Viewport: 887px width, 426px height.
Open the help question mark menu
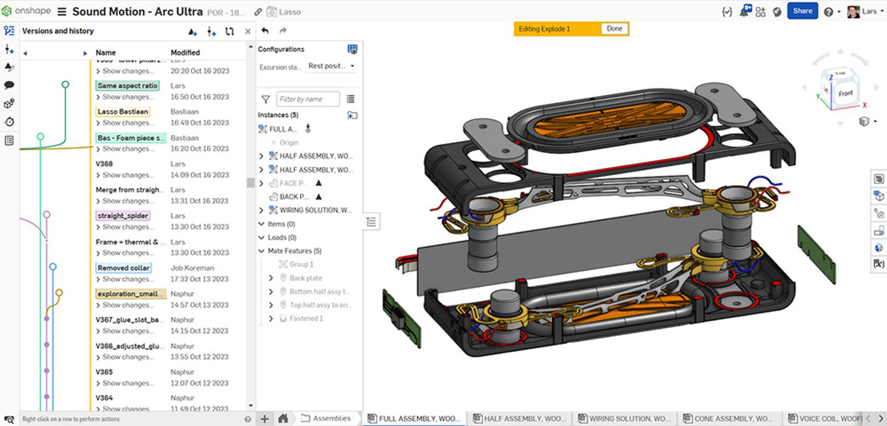coord(828,12)
